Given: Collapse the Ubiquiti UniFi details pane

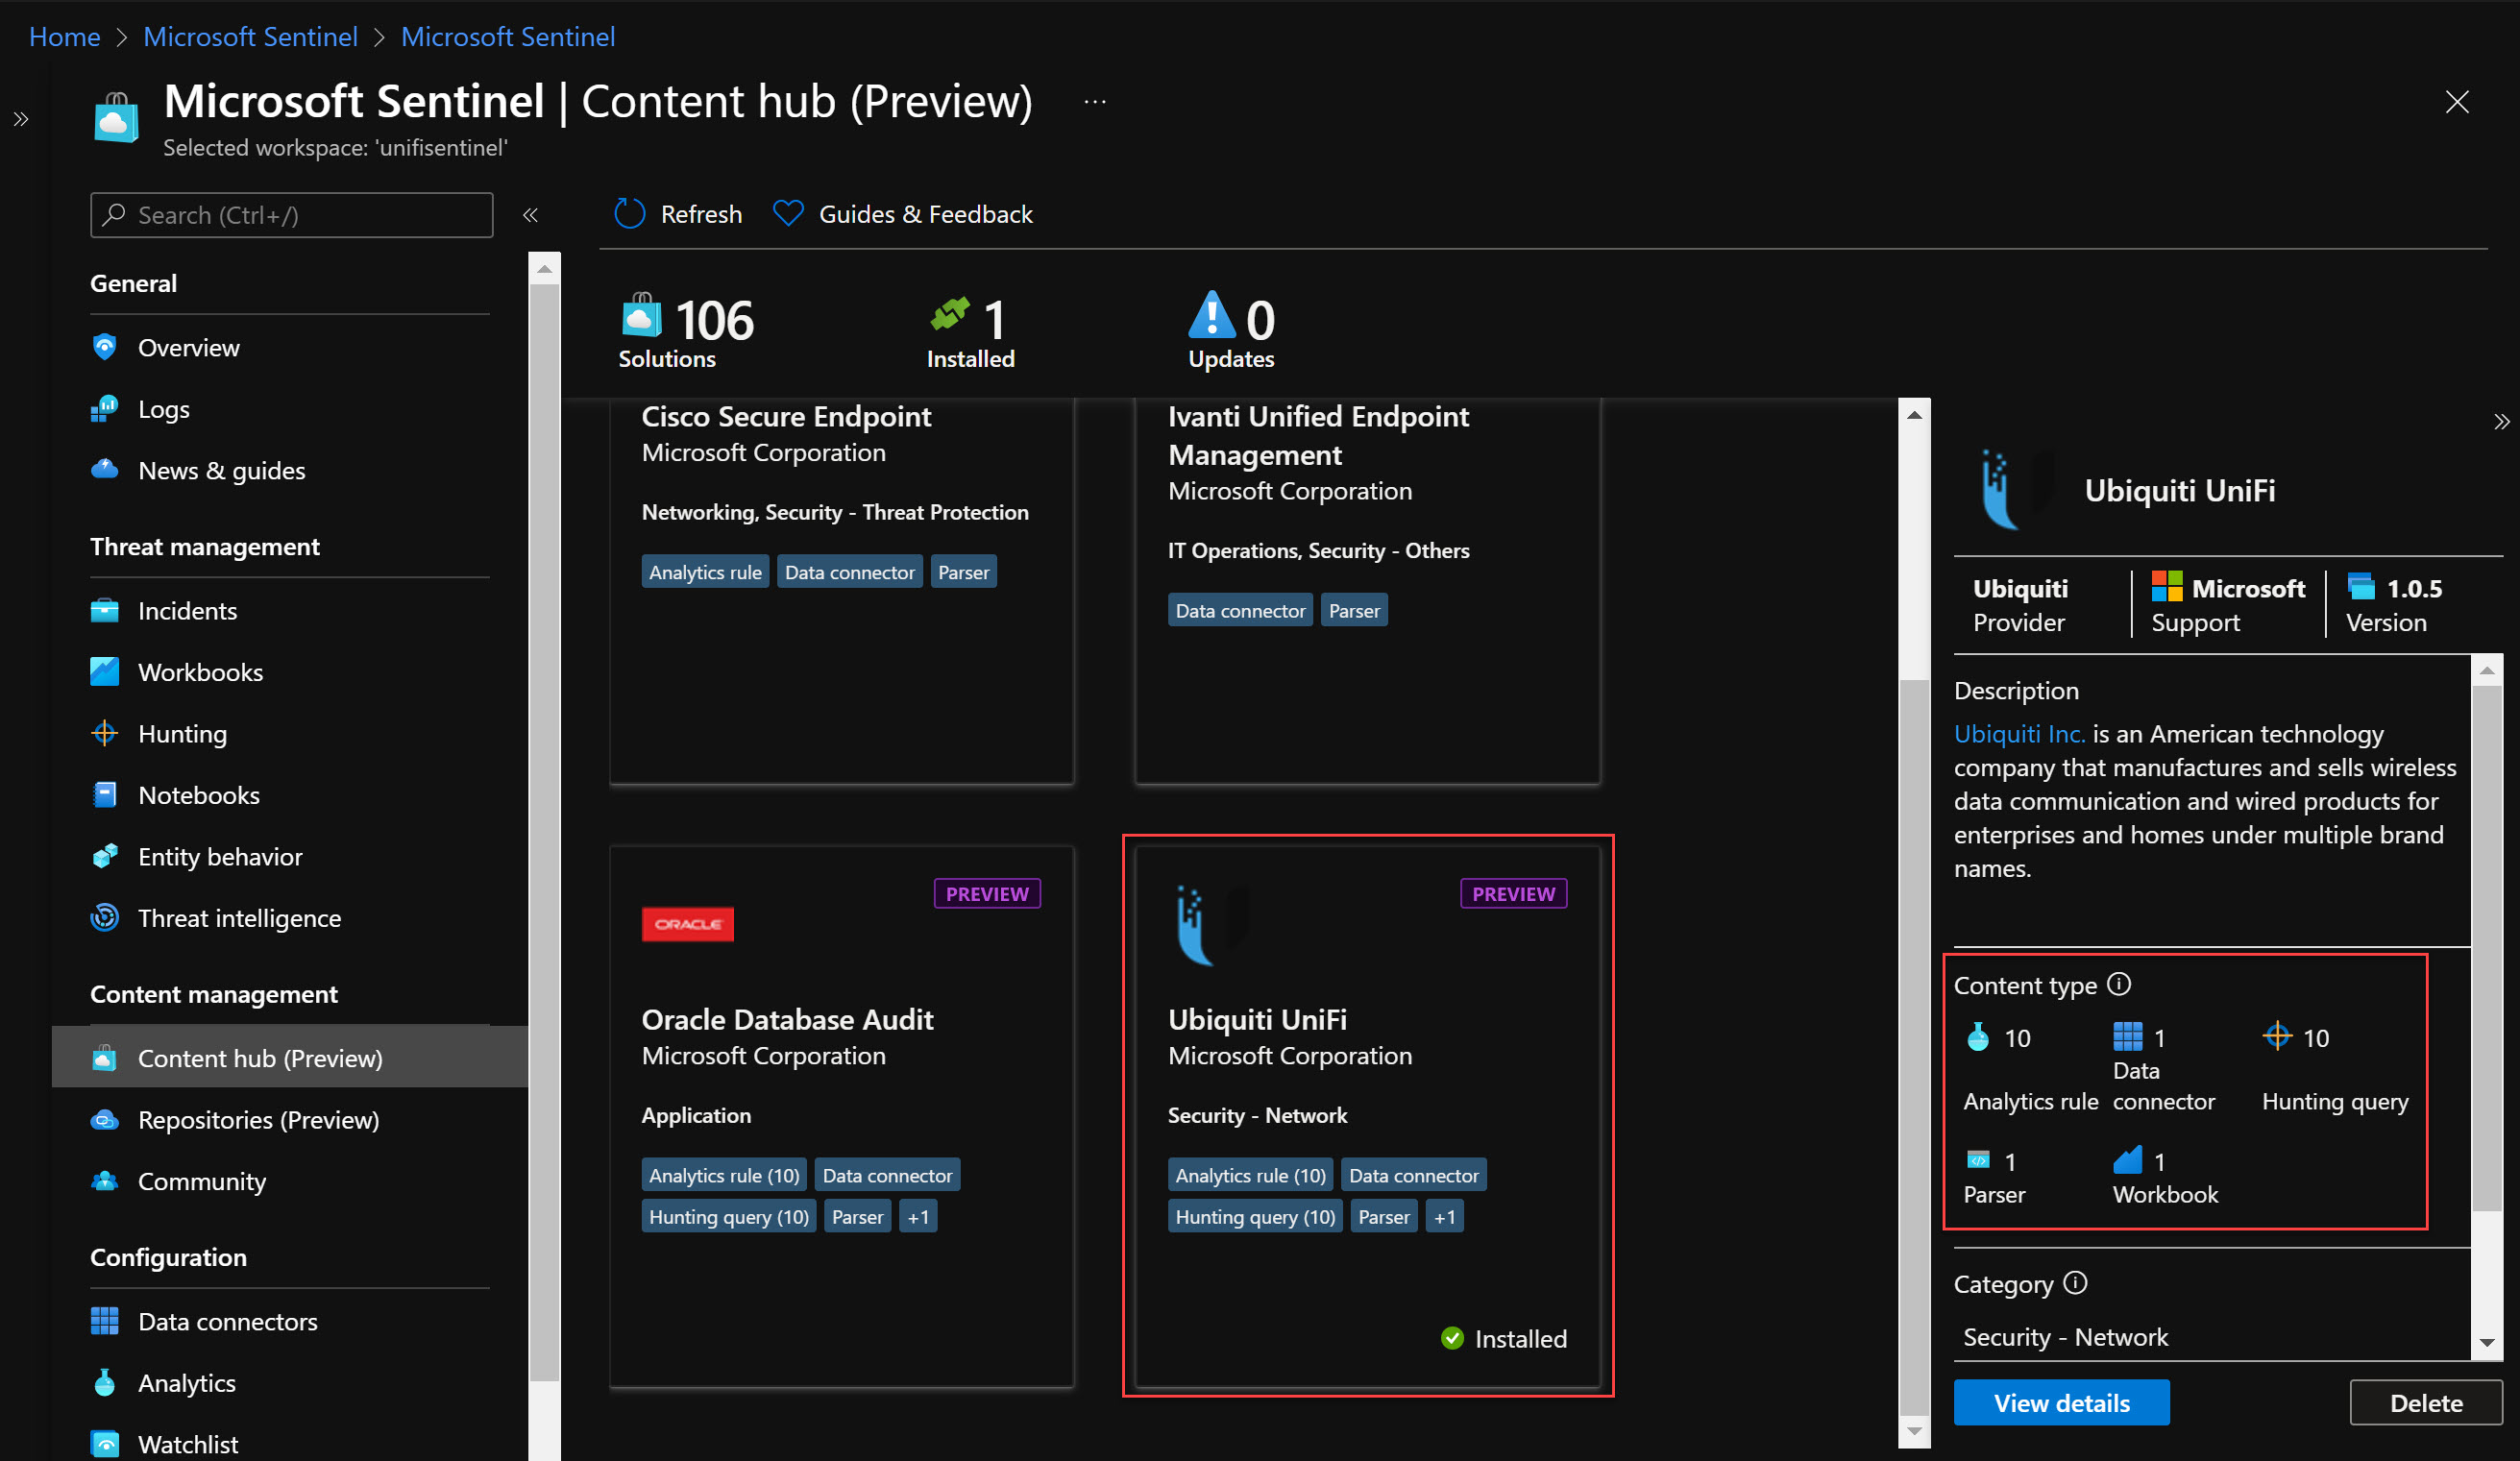Looking at the screenshot, I should (x=2500, y=422).
